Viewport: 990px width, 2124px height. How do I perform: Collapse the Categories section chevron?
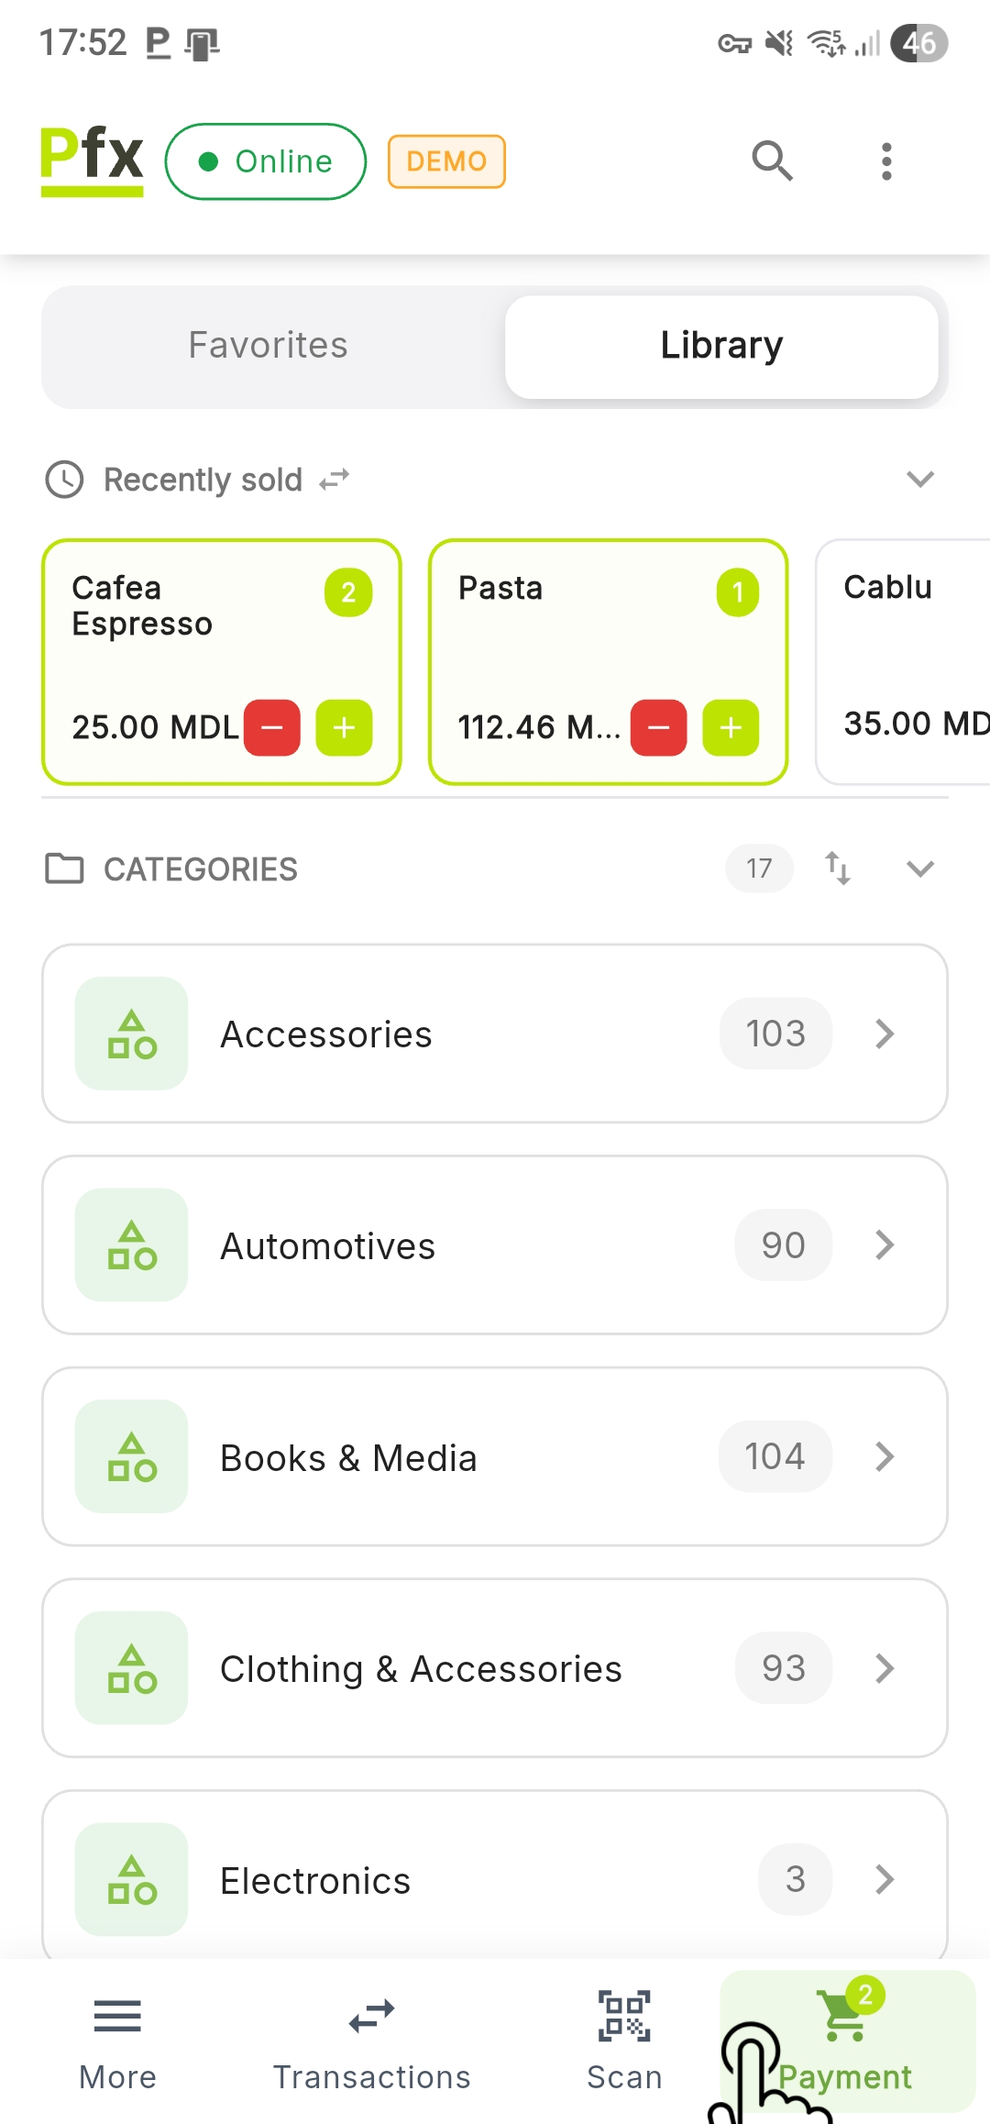coord(919,868)
